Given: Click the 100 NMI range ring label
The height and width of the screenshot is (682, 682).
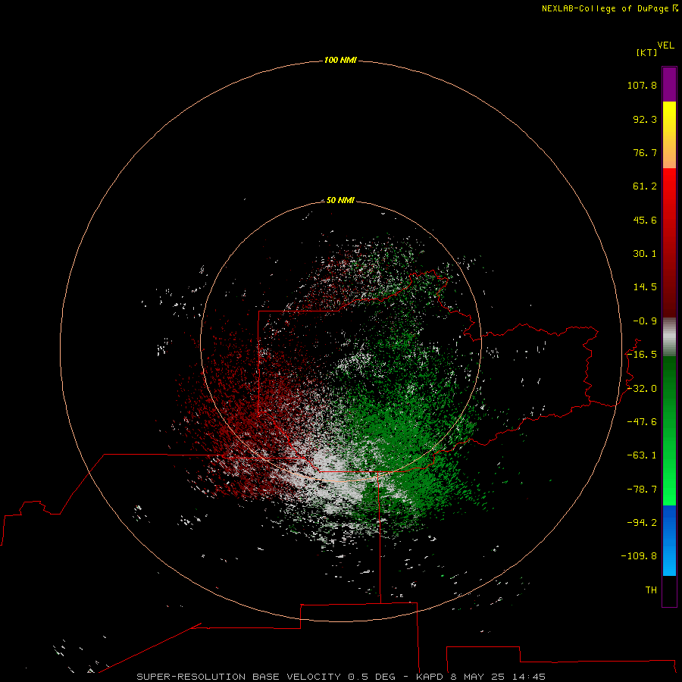Looking at the screenshot, I should click(x=340, y=60).
